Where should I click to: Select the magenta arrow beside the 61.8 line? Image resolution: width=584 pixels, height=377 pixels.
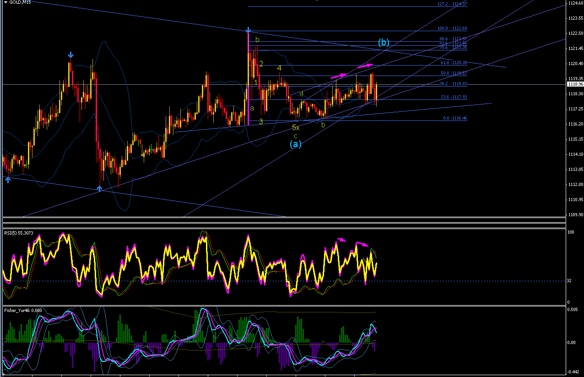coord(365,66)
